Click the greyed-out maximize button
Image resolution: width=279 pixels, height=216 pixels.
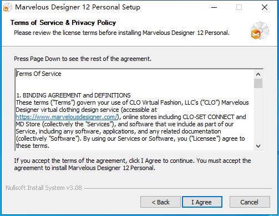(x=239, y=7)
